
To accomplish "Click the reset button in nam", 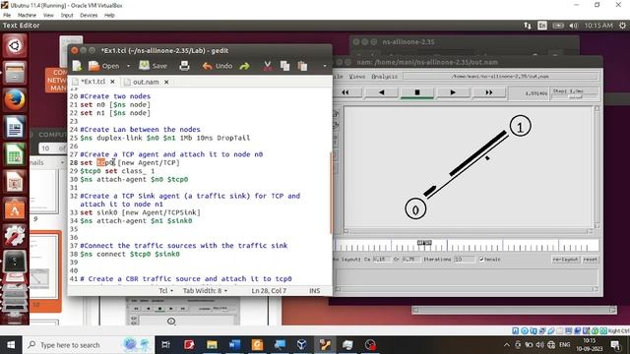I will click(x=590, y=260).
